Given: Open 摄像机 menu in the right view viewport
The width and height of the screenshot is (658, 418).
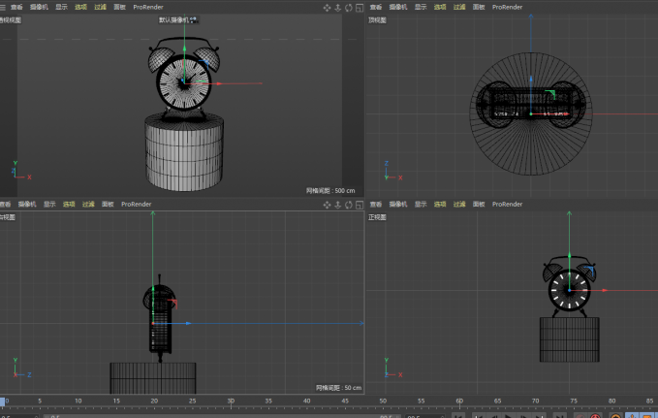Looking at the screenshot, I should click(27, 205).
